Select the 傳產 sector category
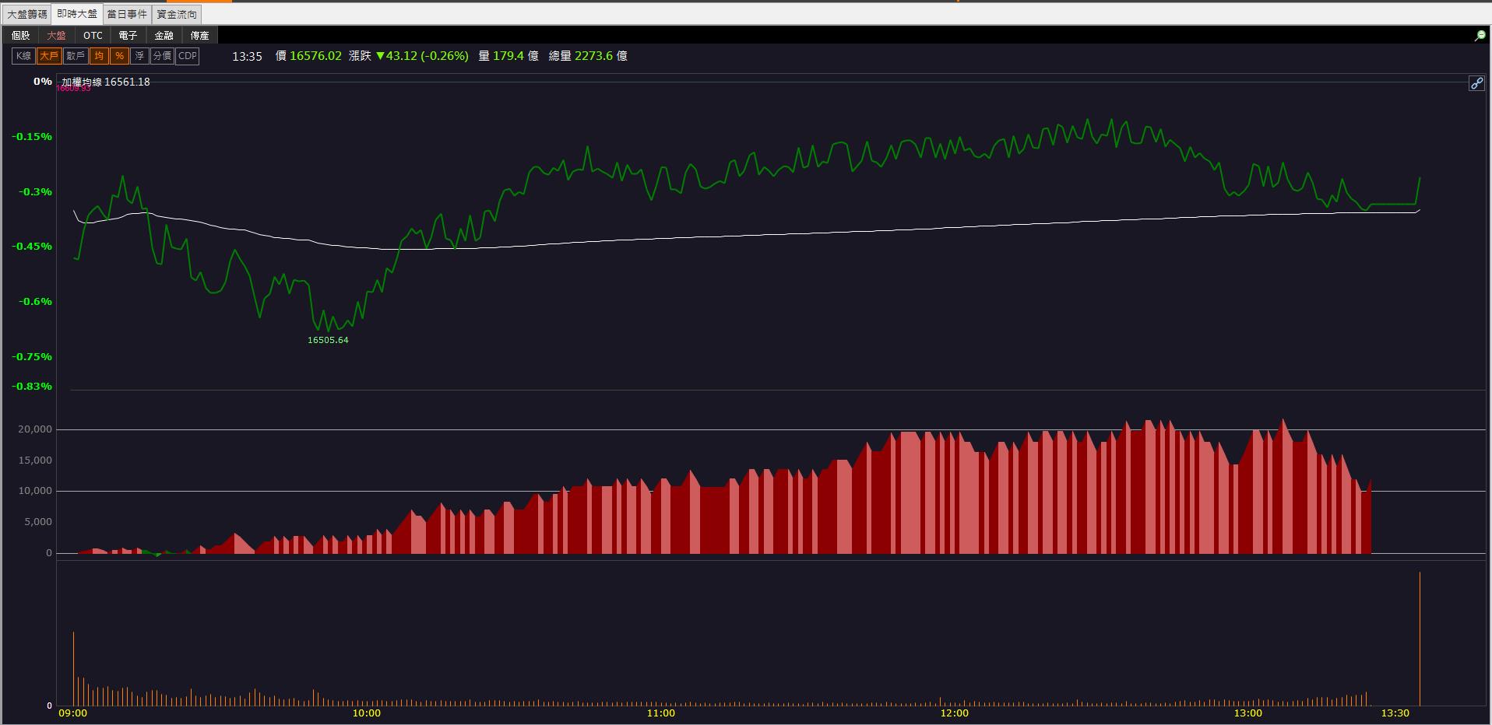 click(200, 36)
